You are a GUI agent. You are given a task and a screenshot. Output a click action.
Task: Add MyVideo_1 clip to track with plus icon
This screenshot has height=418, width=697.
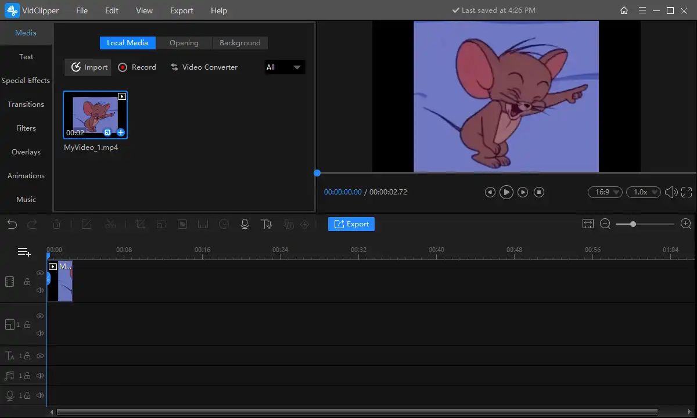tap(121, 132)
